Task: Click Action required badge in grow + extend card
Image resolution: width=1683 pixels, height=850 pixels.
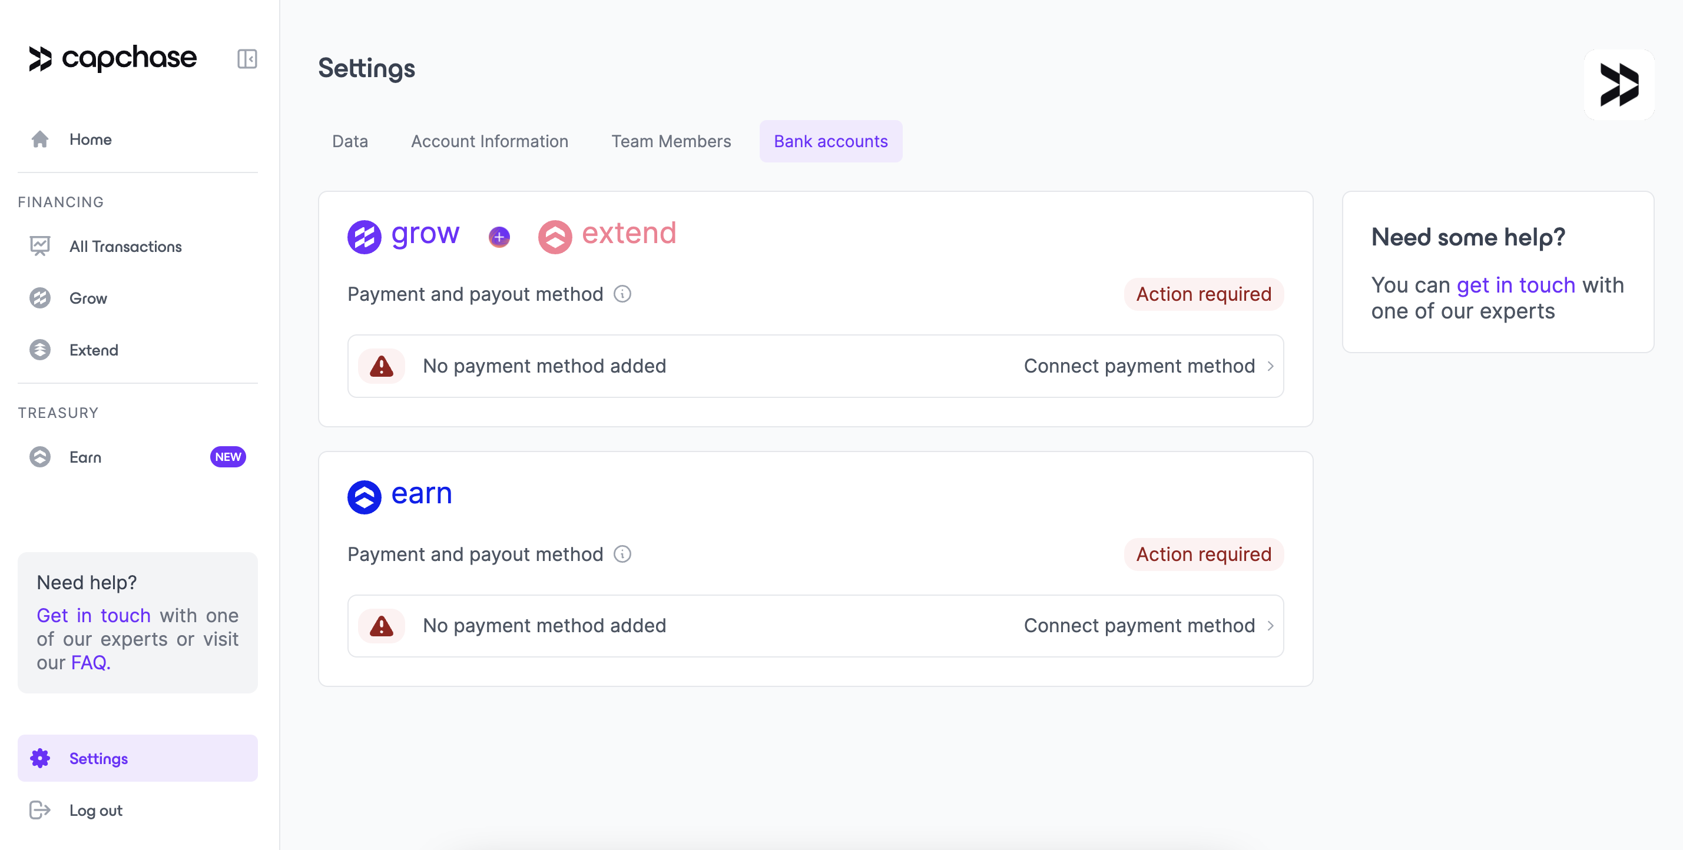Action: [x=1204, y=294]
